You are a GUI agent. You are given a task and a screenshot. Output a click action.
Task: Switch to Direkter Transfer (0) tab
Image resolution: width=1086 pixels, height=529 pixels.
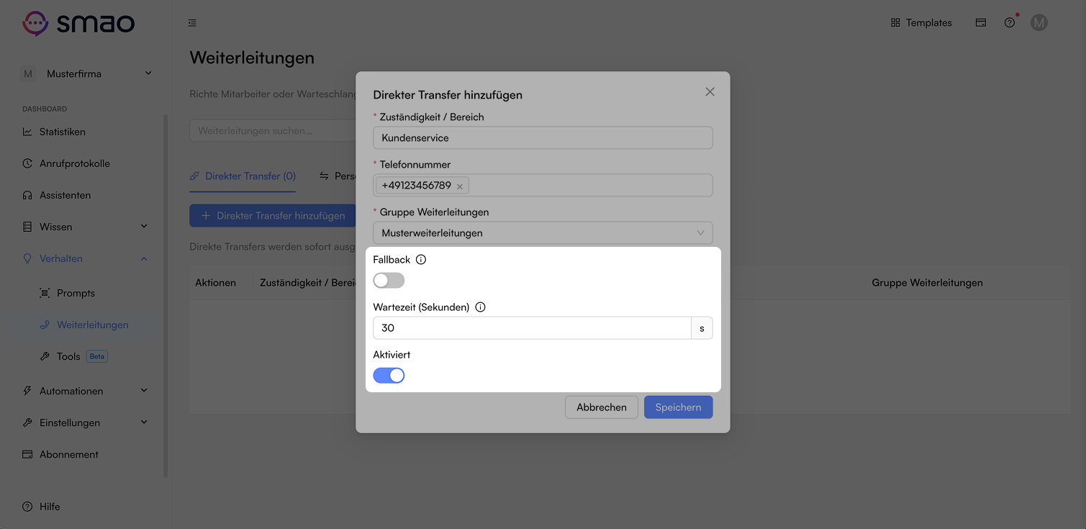(243, 176)
